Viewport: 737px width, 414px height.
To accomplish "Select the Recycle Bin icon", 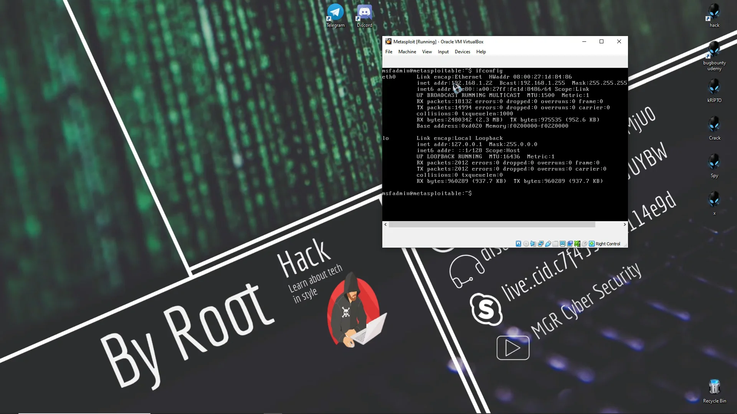I will click(x=714, y=391).
